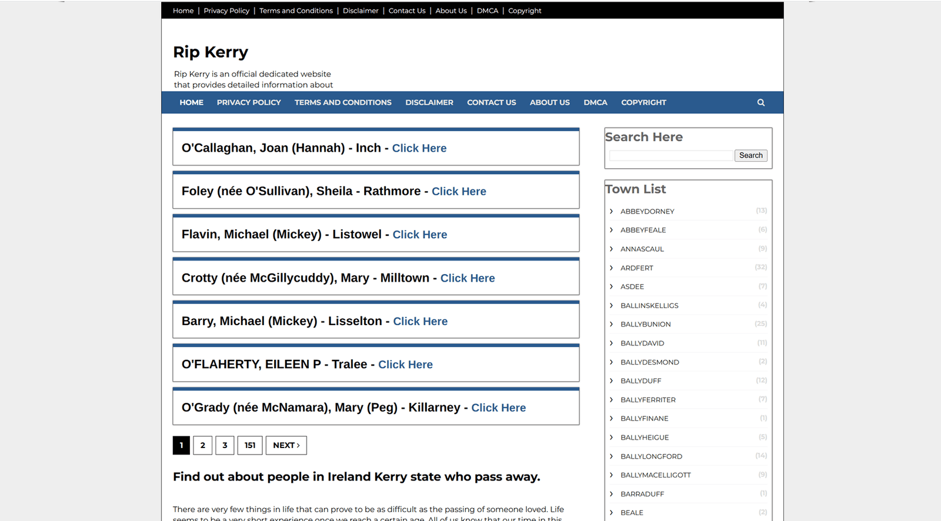Open BALLYFINANE town link
941x521 pixels.
(x=644, y=418)
